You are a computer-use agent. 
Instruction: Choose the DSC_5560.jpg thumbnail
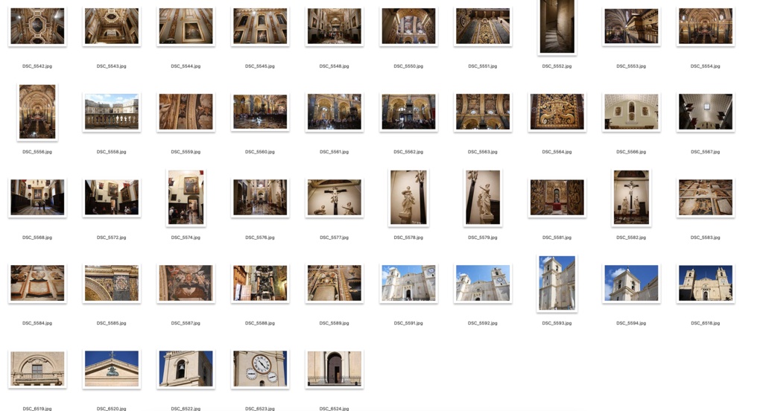[x=260, y=112]
